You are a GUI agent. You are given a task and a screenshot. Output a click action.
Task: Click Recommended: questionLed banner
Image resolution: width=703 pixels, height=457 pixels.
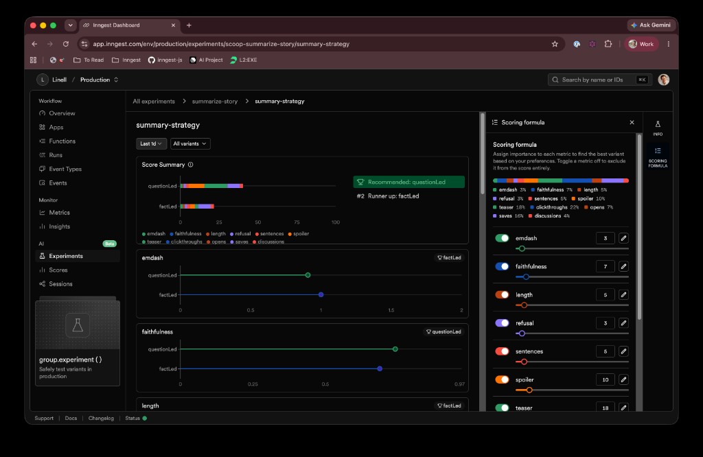pos(409,182)
